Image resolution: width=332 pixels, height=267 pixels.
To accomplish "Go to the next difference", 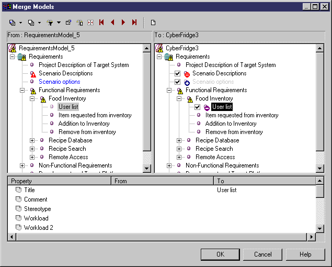I will point(123,23).
